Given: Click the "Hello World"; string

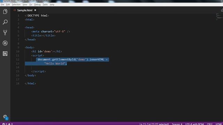Looking at the screenshot, I should (x=55, y=63).
